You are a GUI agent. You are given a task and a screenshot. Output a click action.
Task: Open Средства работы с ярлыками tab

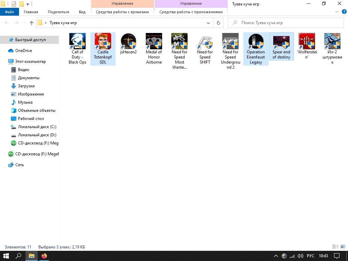(122, 12)
